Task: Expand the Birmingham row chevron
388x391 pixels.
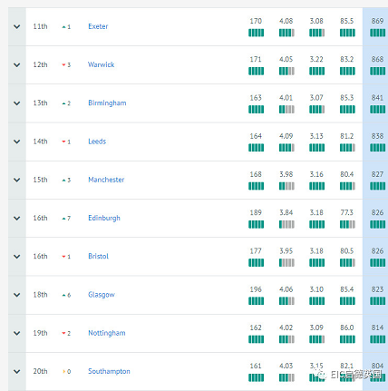Action: pos(17,103)
